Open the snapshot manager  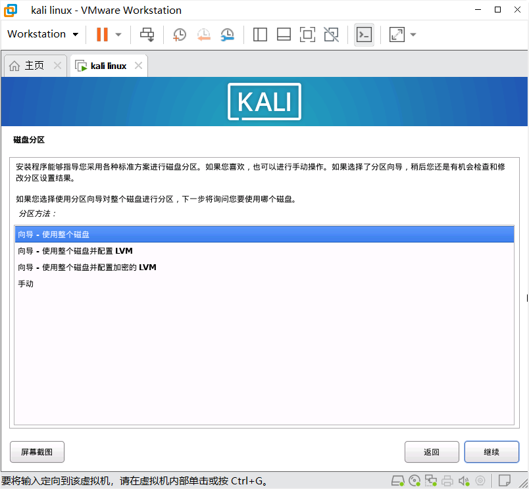(x=228, y=34)
